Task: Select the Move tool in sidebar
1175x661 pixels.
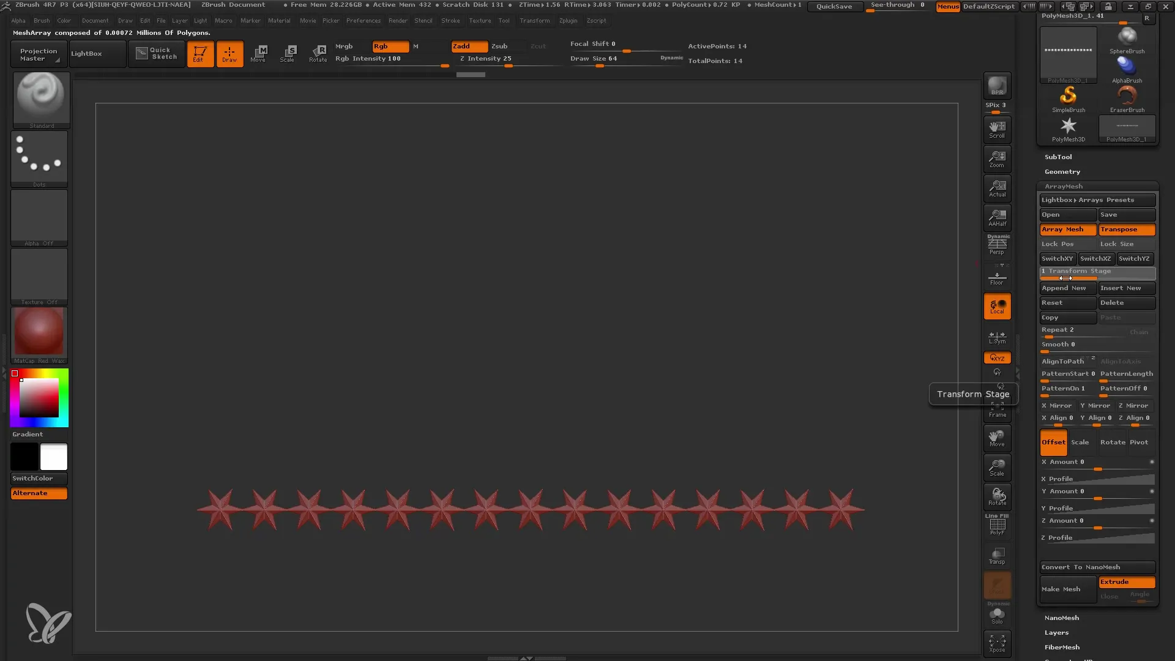Action: 997,438
